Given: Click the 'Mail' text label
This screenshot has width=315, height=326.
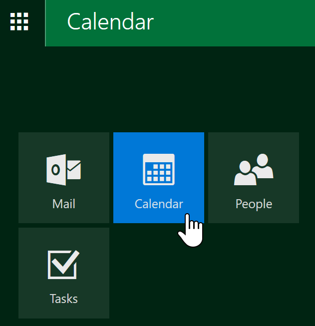Looking at the screenshot, I should pos(64,204).
